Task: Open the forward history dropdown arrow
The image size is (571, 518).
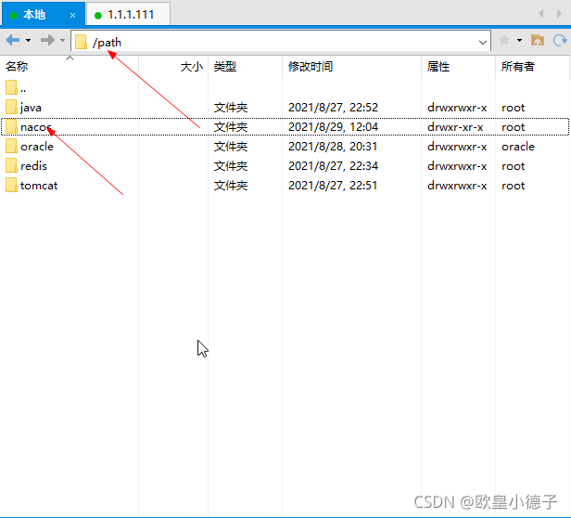Action: 63,40
